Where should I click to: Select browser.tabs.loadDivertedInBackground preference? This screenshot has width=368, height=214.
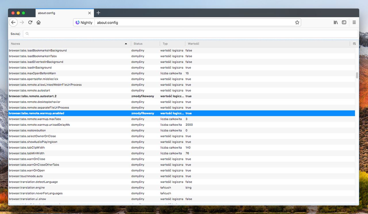coord(182,62)
